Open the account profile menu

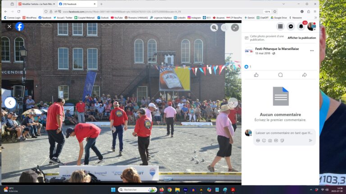point(311,26)
